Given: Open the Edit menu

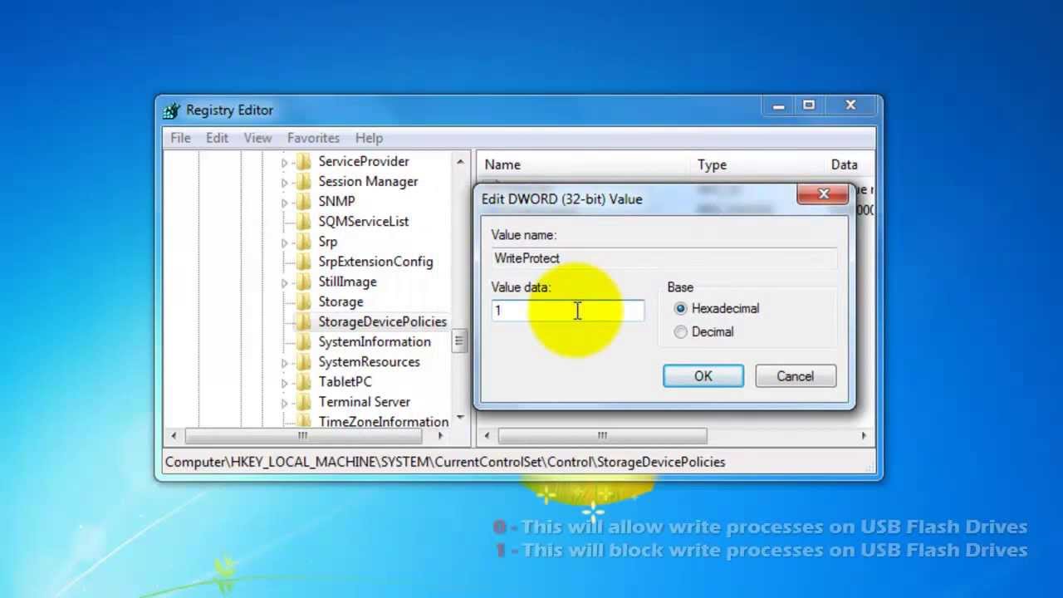Looking at the screenshot, I should [x=217, y=138].
